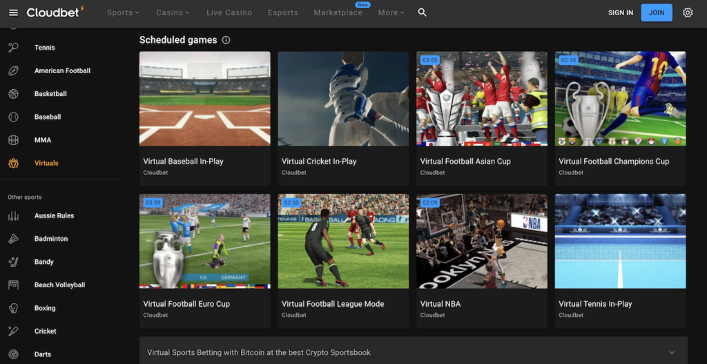Click the Virtual Football League Mode title
Image resolution: width=707 pixels, height=364 pixels.
point(333,304)
